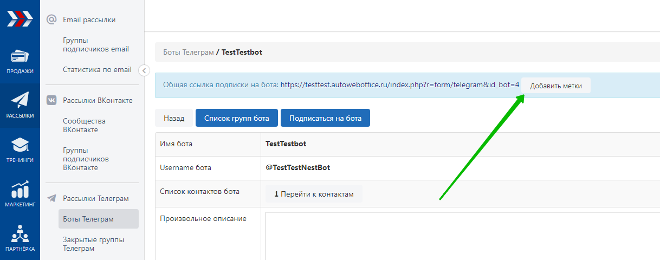
Task: Click the Боты Телеграм breadcrumb link
Action: 188,53
